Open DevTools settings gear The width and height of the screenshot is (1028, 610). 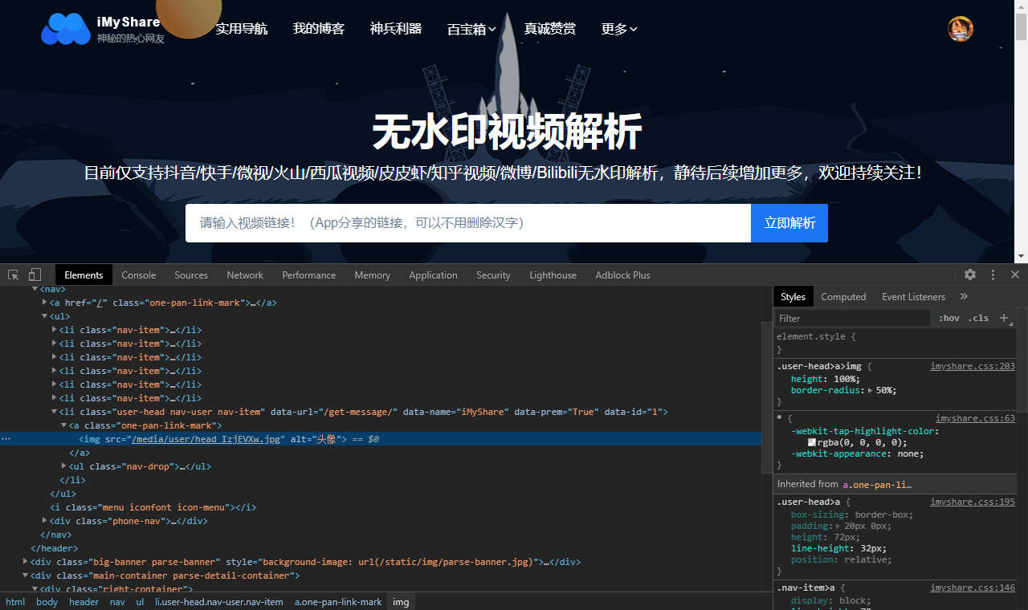(x=969, y=274)
